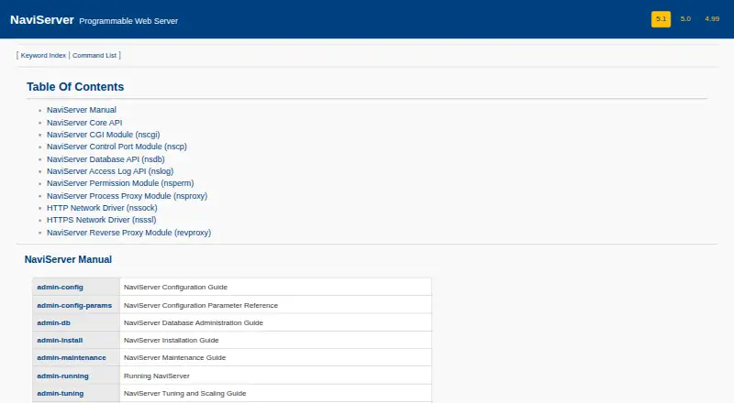This screenshot has height=403, width=734.
Task: Click 'NaviServer Tuning and Scaling Guide' text
Action: pos(185,394)
